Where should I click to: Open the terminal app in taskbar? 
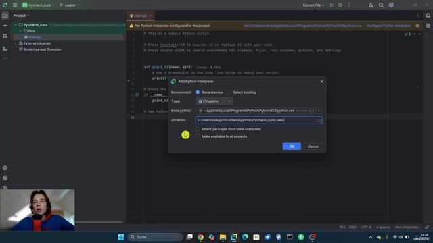tap(290, 237)
